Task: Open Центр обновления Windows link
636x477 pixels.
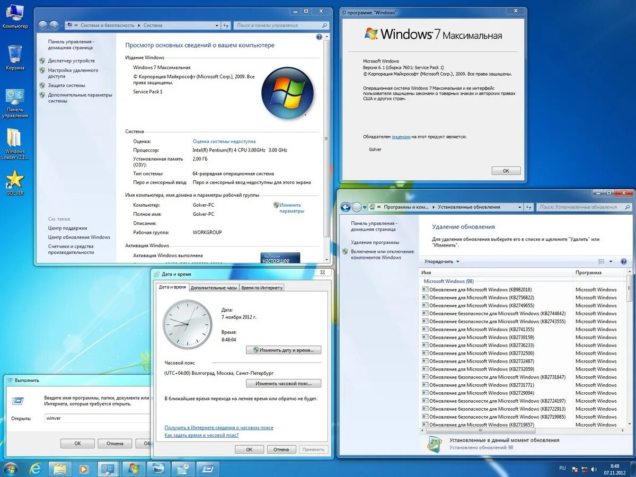Action: point(79,237)
